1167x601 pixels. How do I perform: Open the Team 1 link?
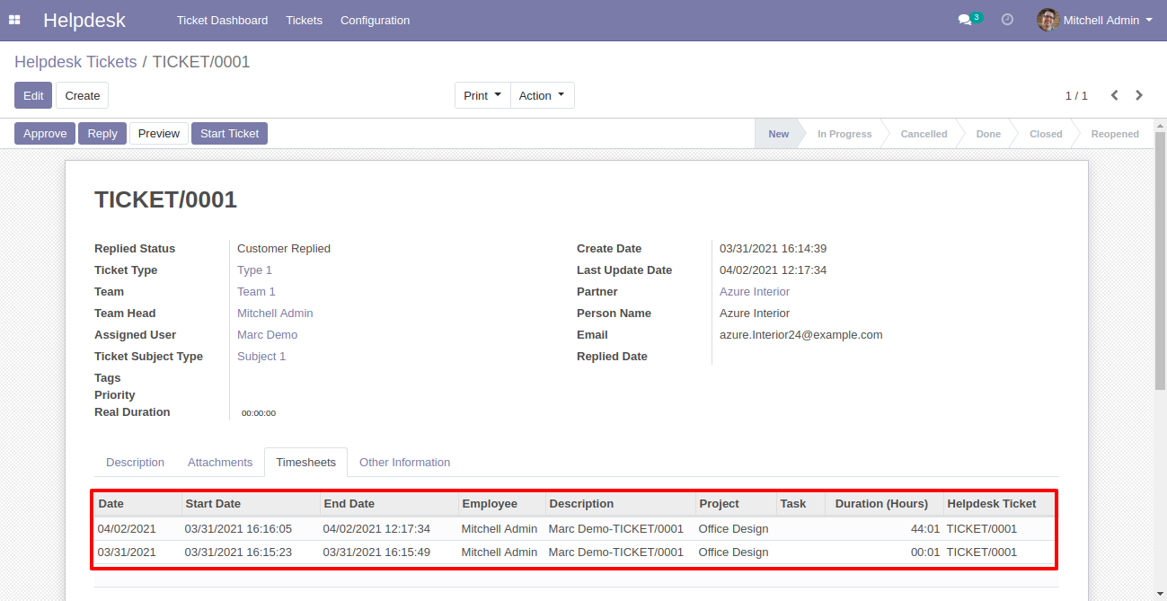256,292
